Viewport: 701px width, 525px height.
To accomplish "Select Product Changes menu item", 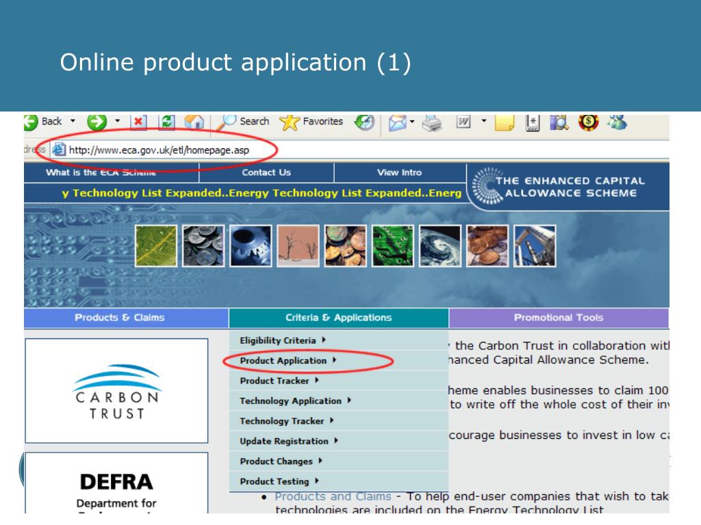I will tap(339, 461).
